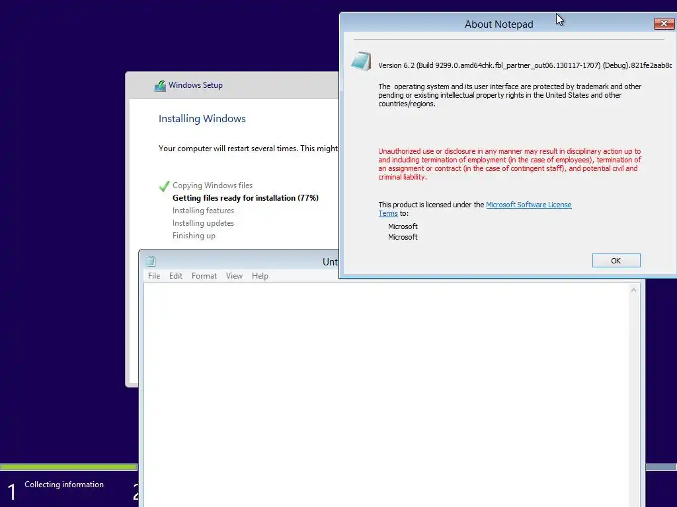
Task: Click inside the Notepad text area
Action: [x=386, y=395]
